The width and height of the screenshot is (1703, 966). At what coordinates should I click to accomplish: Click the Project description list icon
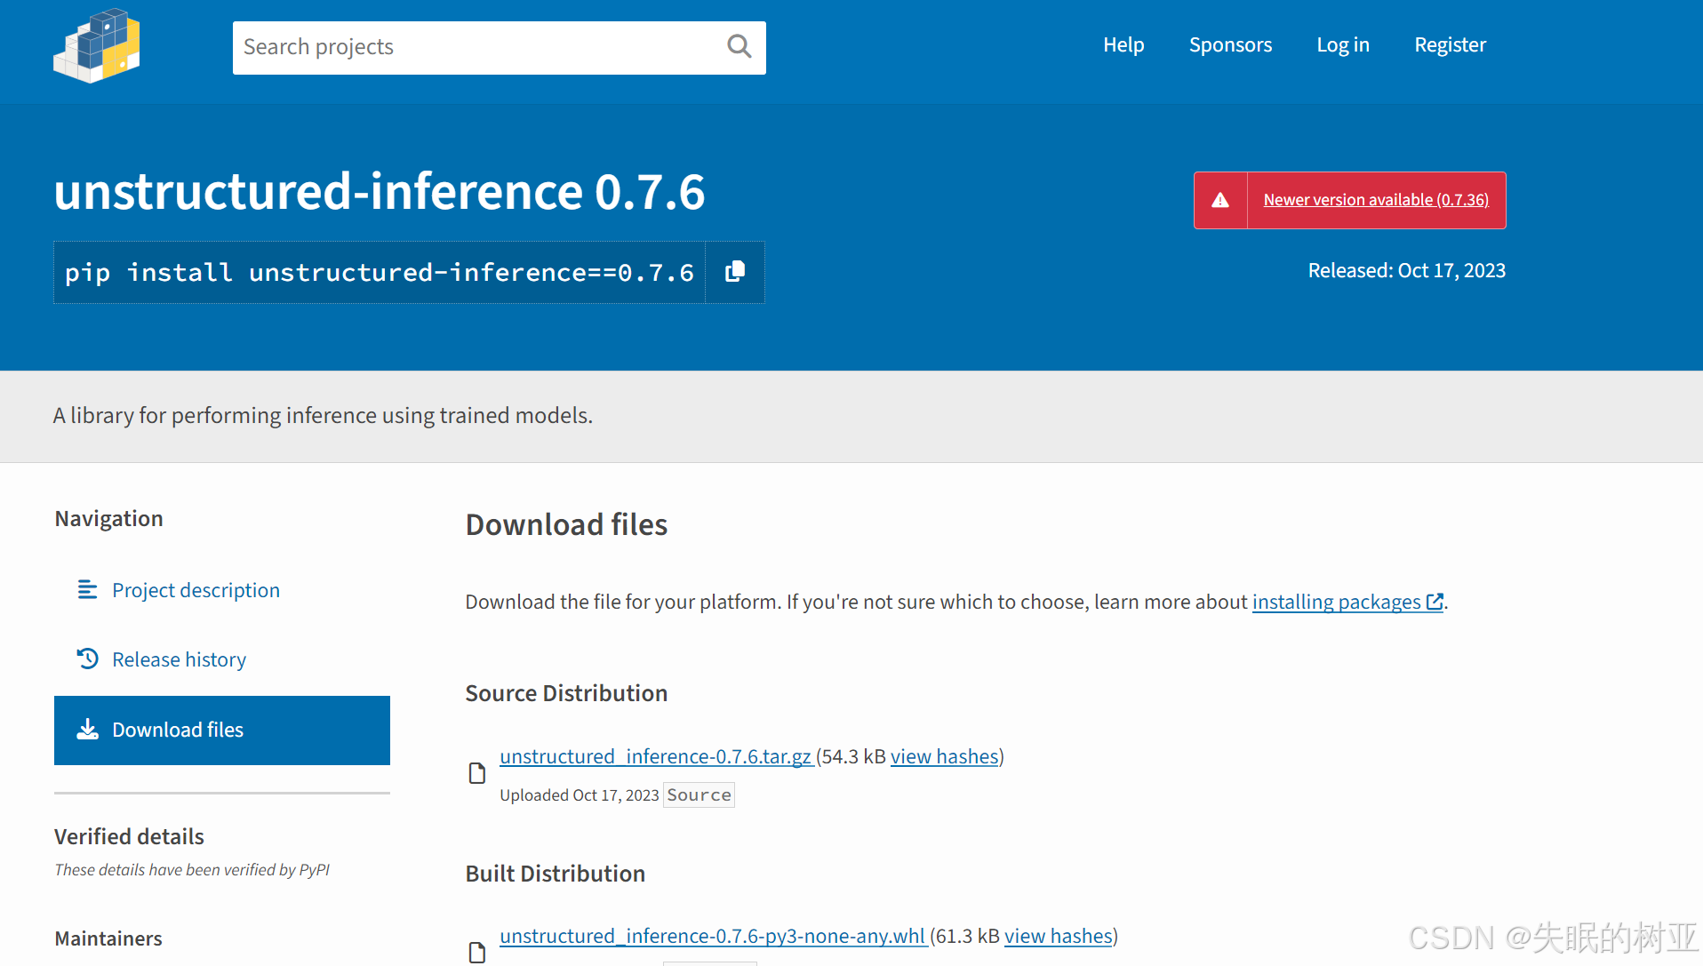pos(87,590)
